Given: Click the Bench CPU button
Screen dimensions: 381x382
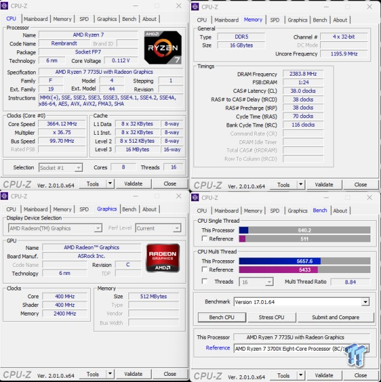Looking at the screenshot, I should (x=222, y=317).
